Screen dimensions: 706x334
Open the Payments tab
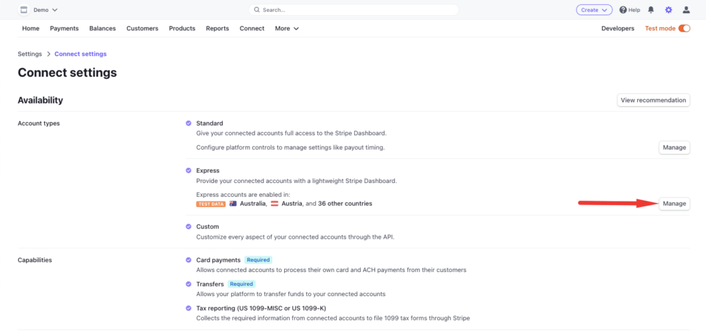coord(64,28)
